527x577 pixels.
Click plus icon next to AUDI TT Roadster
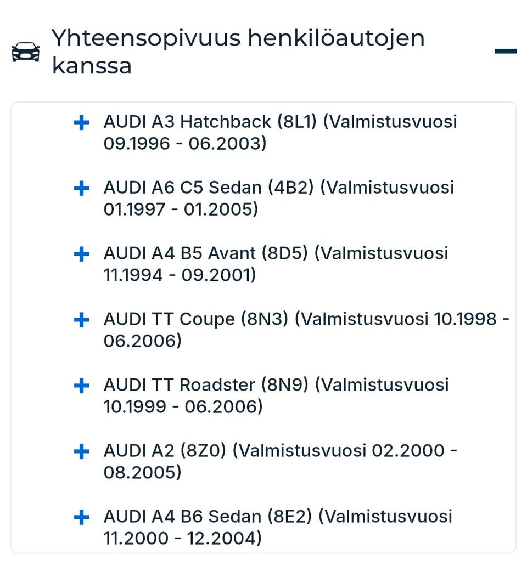pyautogui.click(x=81, y=386)
